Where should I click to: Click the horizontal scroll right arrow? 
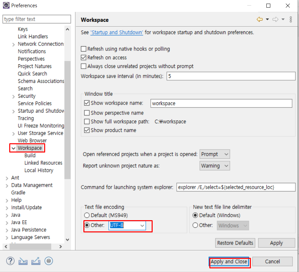click(x=61, y=247)
